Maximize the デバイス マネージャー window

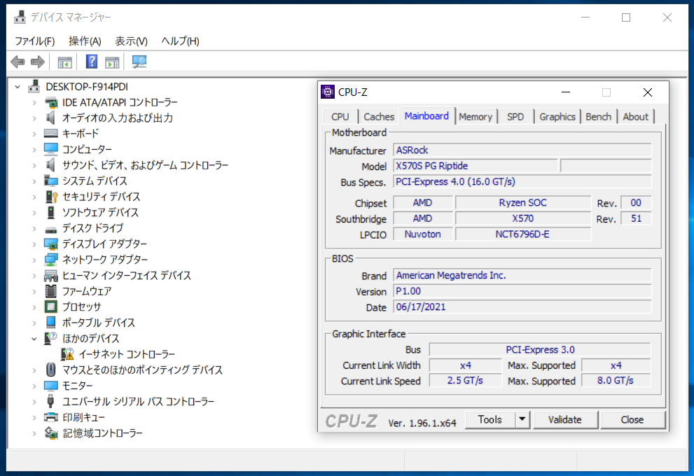click(x=626, y=17)
